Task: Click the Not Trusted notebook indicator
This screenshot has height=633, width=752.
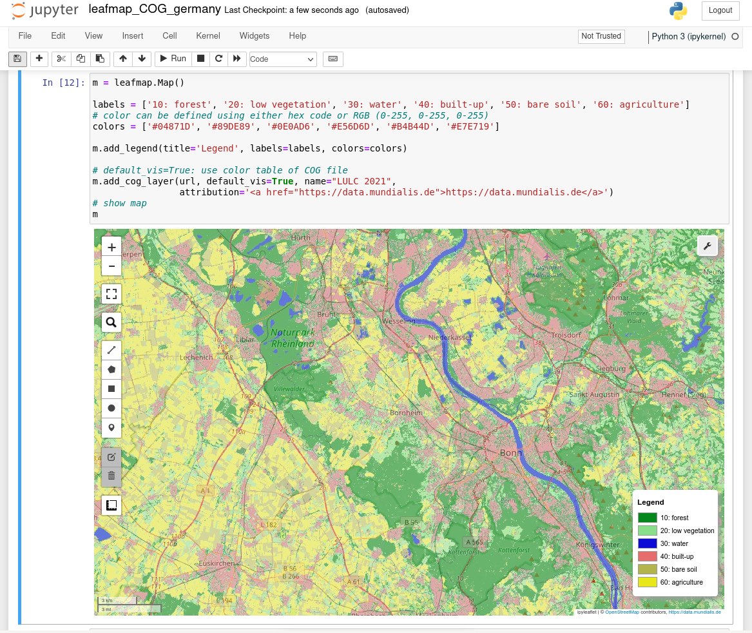Action: [601, 37]
